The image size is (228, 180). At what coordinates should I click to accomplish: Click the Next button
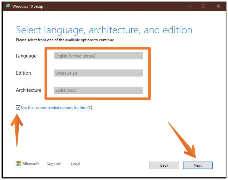(x=197, y=165)
